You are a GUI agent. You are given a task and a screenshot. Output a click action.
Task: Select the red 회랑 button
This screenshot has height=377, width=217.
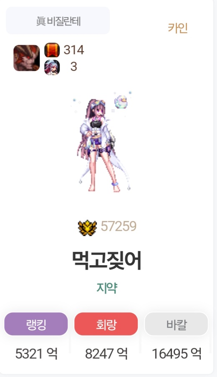[x=106, y=324]
